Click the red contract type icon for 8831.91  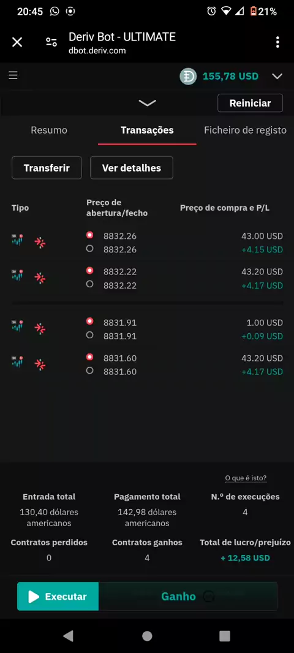40,328
